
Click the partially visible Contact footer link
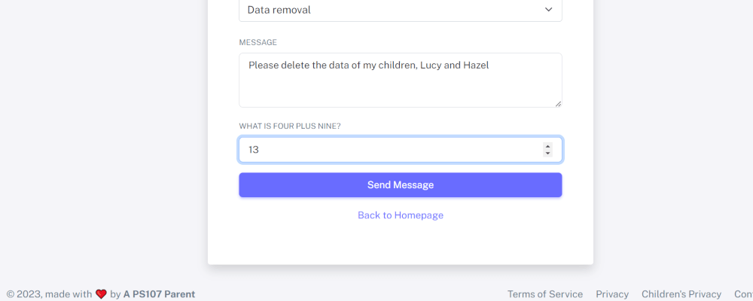pyautogui.click(x=743, y=294)
